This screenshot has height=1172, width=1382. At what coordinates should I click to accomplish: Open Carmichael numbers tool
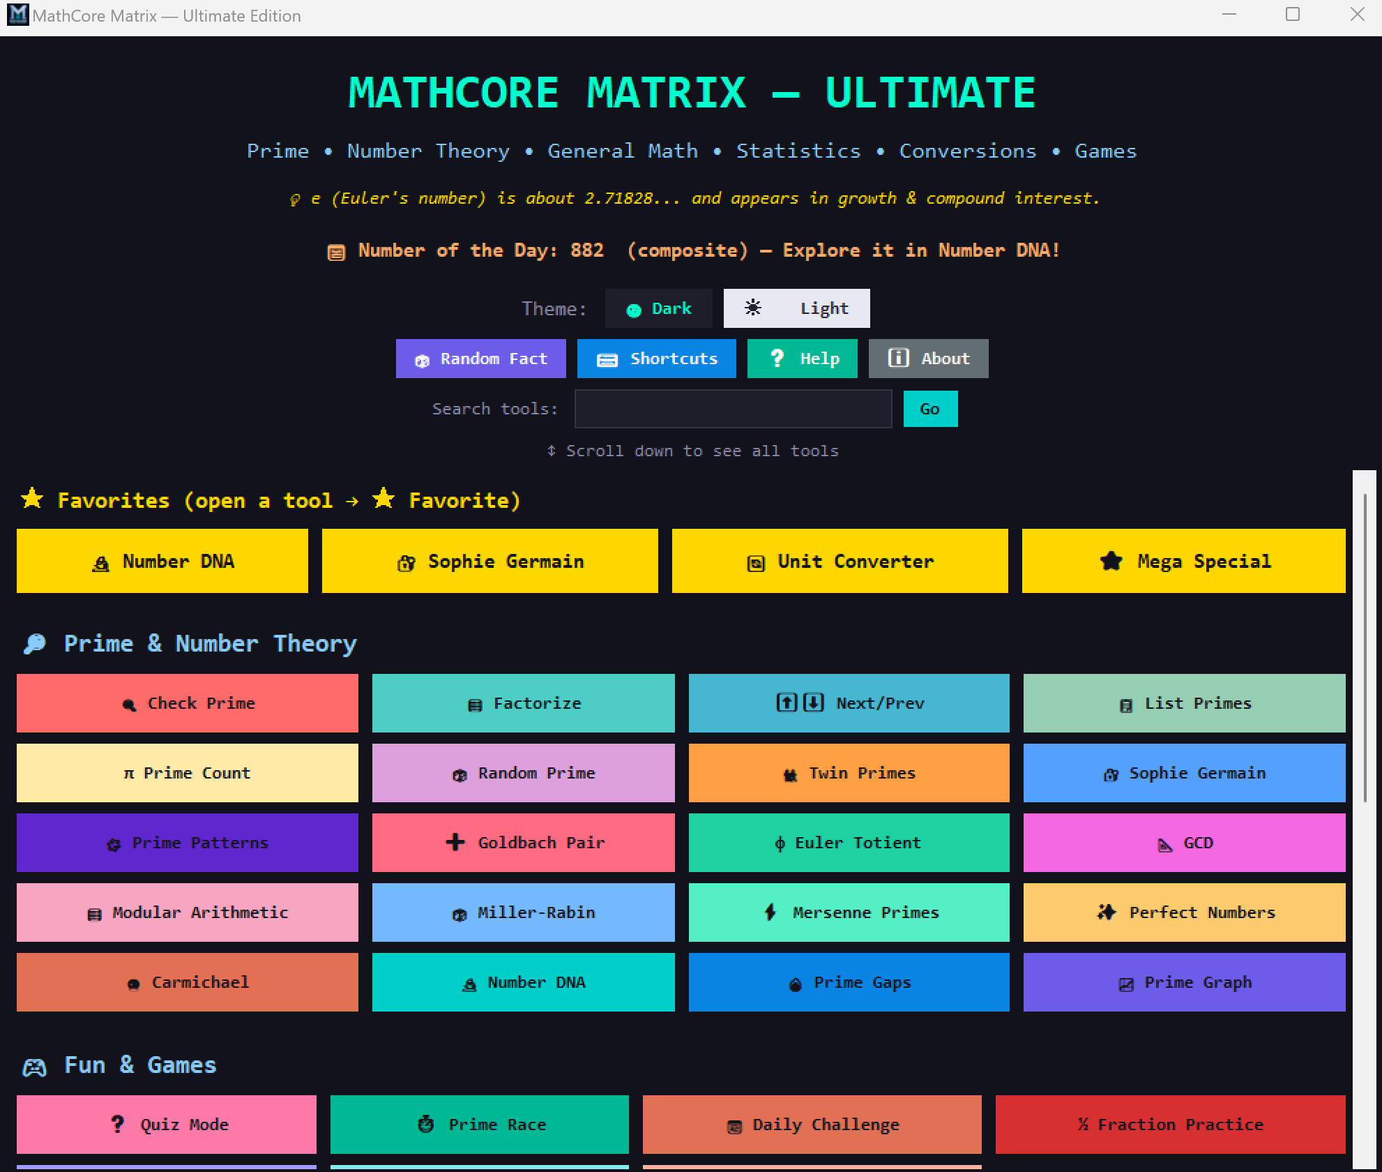[187, 982]
